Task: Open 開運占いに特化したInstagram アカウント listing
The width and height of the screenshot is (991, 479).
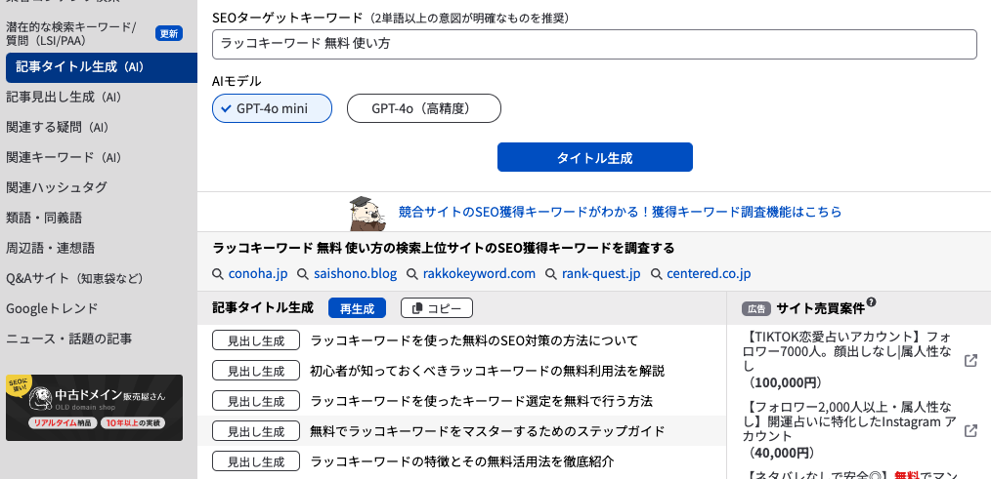Action: [x=851, y=420]
